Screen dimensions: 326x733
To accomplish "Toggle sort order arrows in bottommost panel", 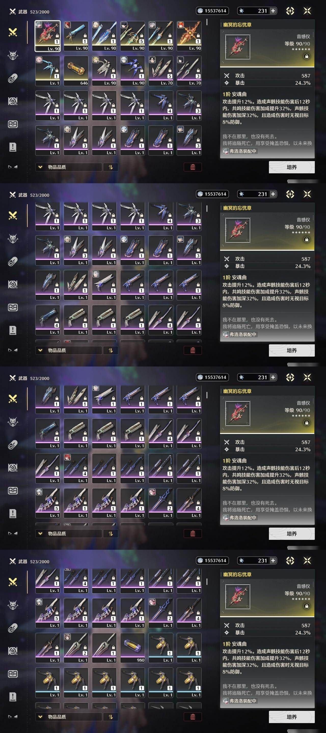I will [x=111, y=717].
